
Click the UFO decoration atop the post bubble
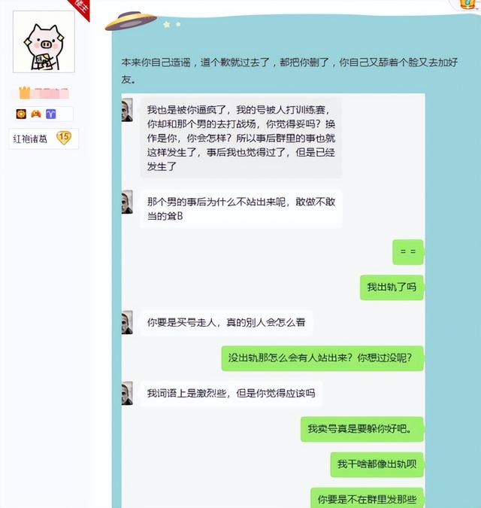click(131, 20)
